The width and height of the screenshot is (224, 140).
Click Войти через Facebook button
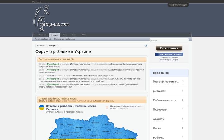pyautogui.click(x=169, y=54)
